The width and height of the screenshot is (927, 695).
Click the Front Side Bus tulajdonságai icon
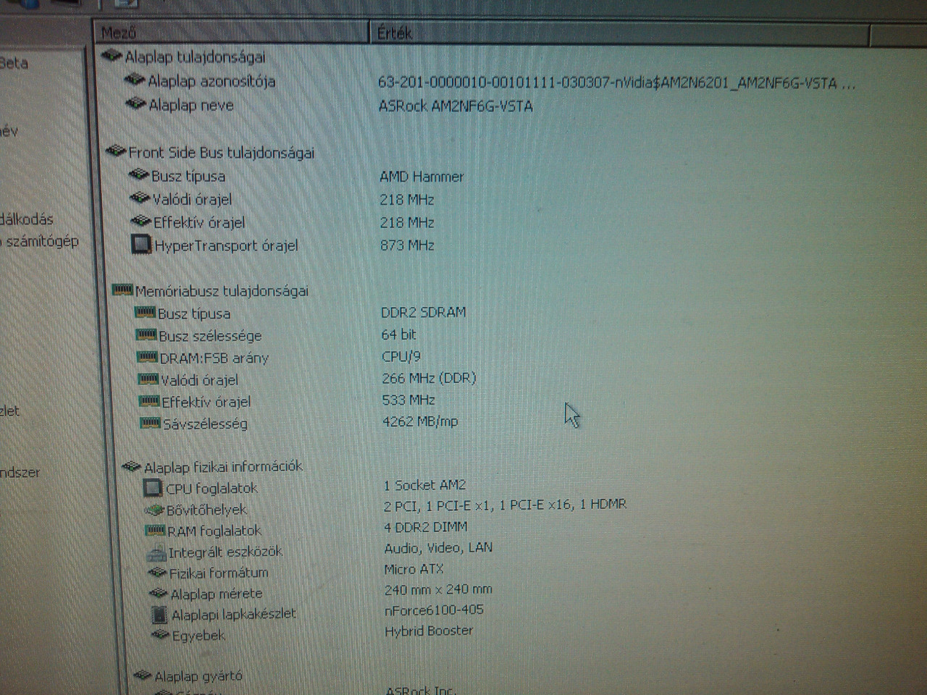click(x=115, y=151)
